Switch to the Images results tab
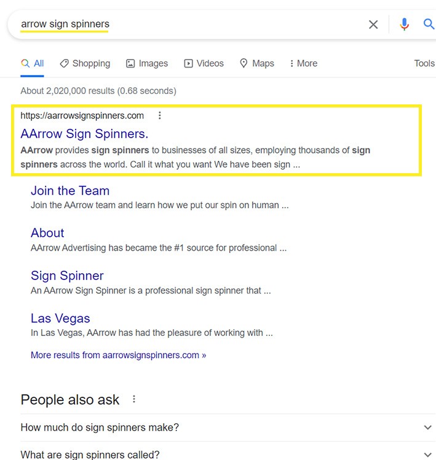The image size is (436, 460). coord(147,63)
